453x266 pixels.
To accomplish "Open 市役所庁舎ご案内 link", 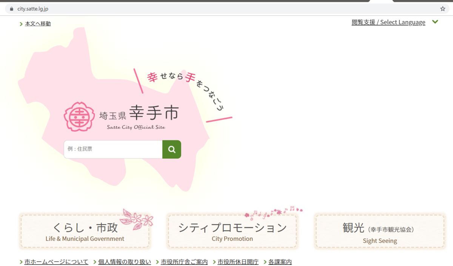I will click(184, 262).
